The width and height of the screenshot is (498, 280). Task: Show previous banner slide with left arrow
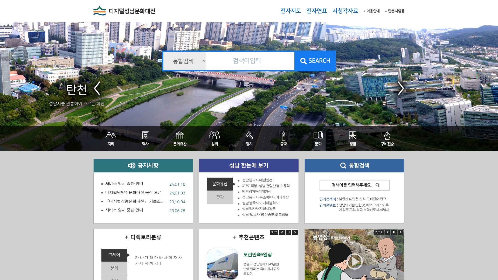click(x=97, y=89)
